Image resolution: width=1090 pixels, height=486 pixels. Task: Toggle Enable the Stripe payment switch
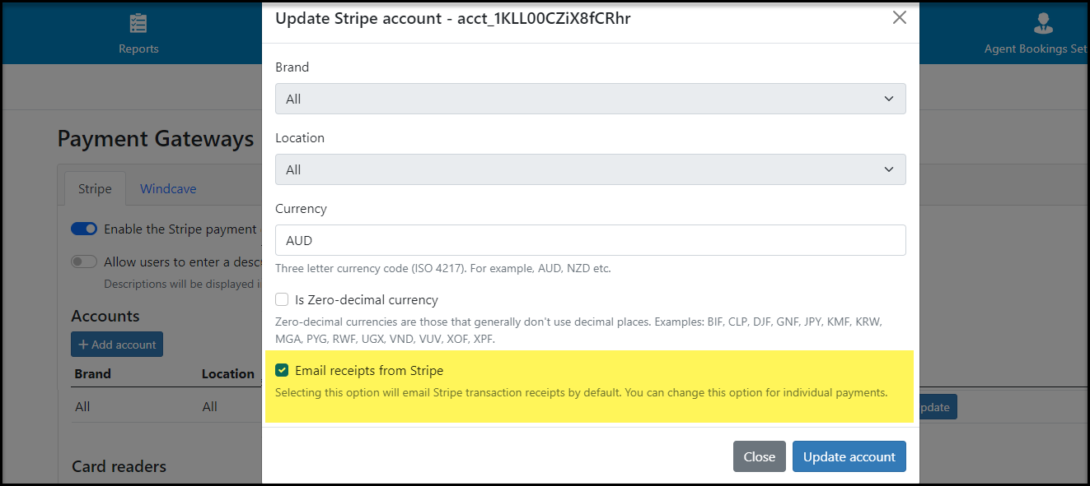84,229
